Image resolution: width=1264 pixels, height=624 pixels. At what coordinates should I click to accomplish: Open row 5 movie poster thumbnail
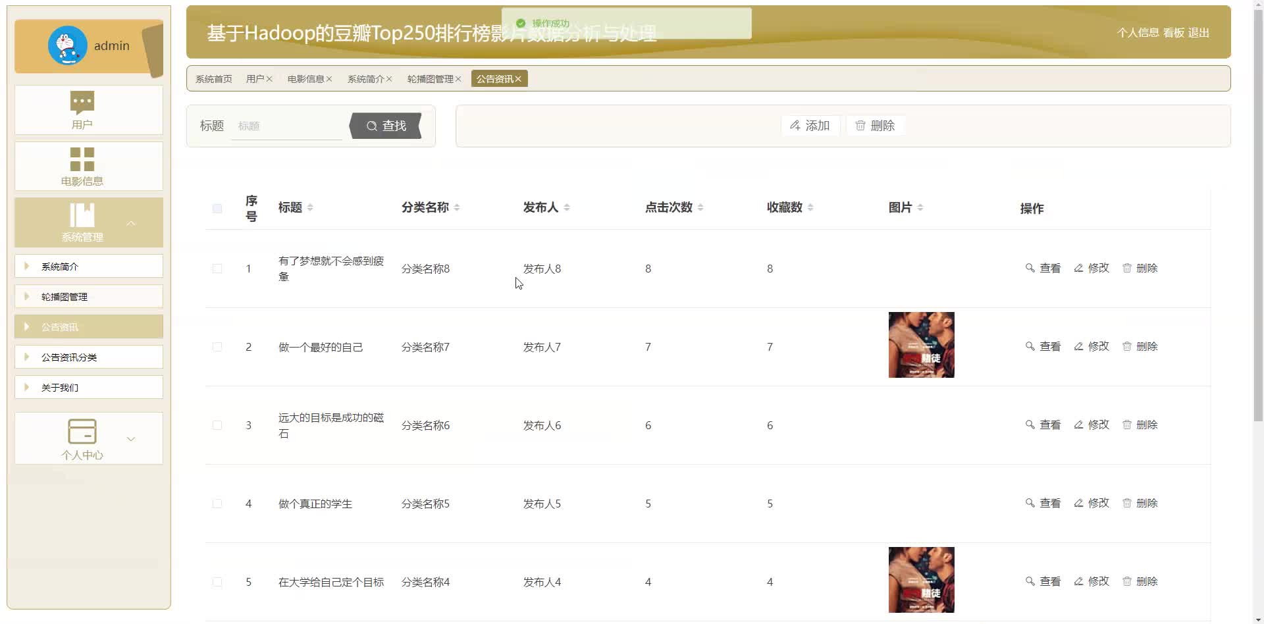(x=921, y=580)
